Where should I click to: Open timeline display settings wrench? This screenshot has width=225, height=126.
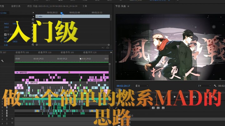tap(2, 61)
